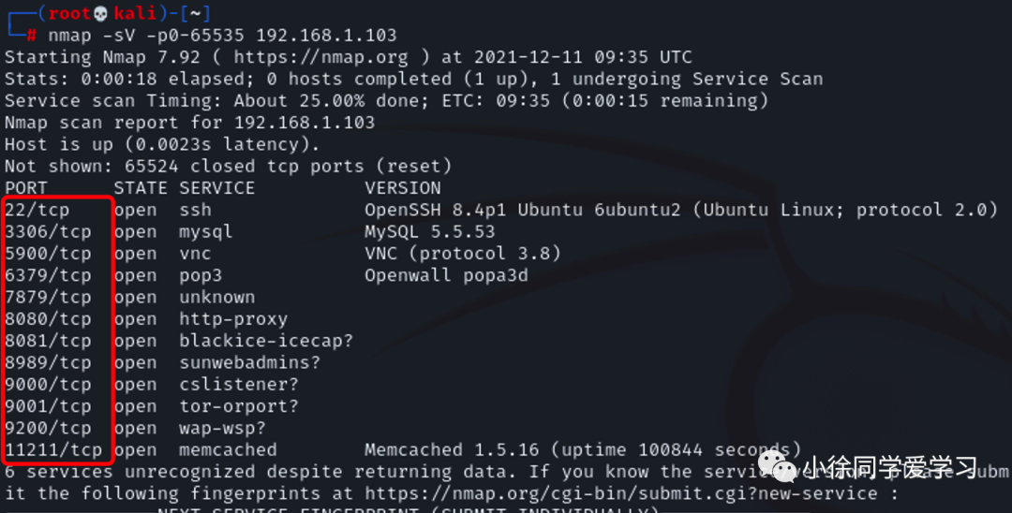Click the 6379/tcp port entry
Viewport: 1012px width, 513px height.
(49, 275)
